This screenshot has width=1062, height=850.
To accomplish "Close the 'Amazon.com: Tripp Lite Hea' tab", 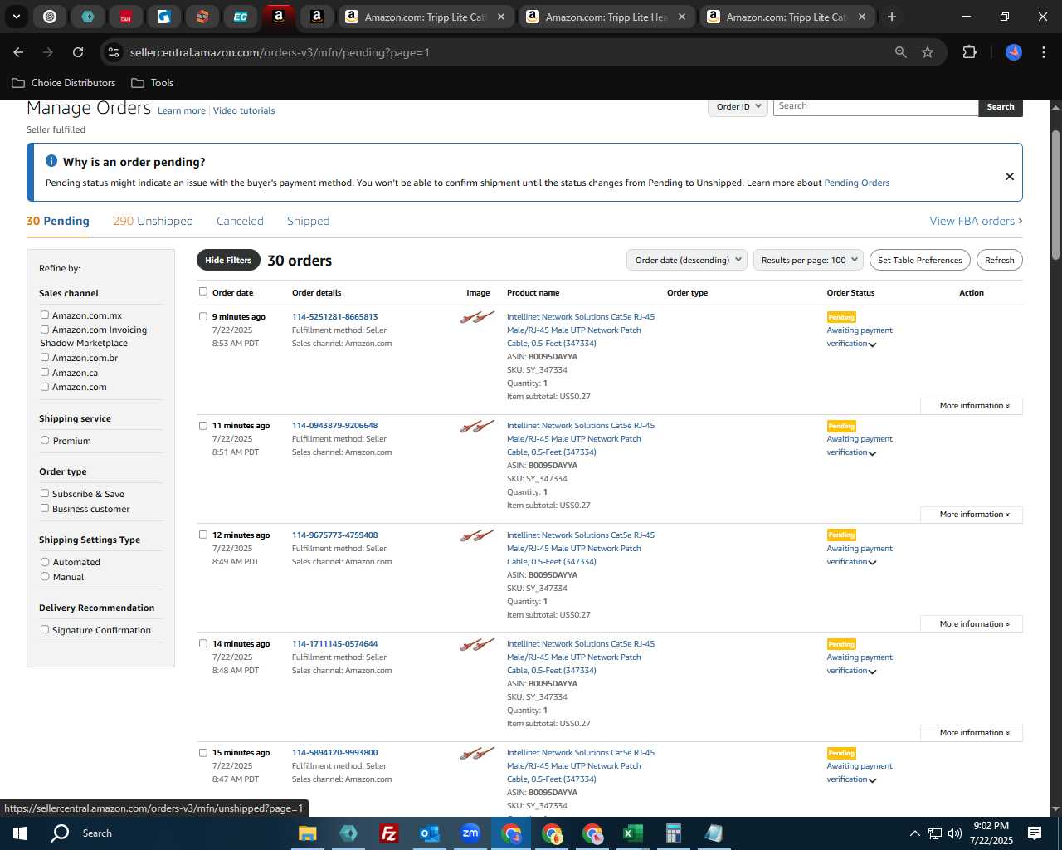I will (681, 17).
